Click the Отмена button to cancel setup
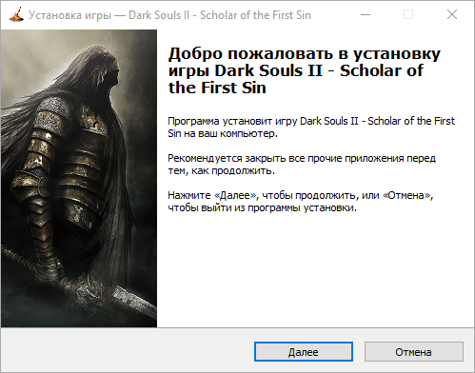475x373 pixels. tap(413, 351)
